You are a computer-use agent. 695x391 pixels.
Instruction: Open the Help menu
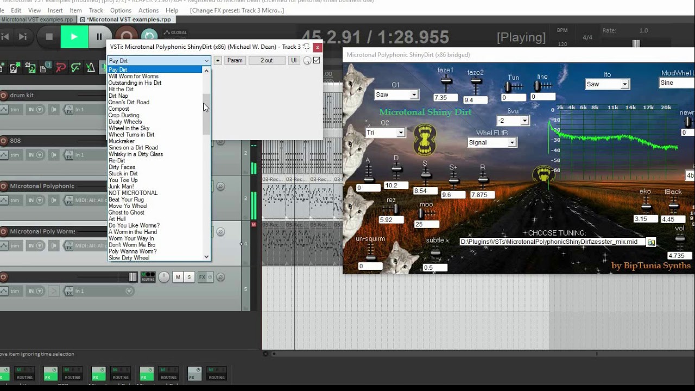[x=172, y=10]
